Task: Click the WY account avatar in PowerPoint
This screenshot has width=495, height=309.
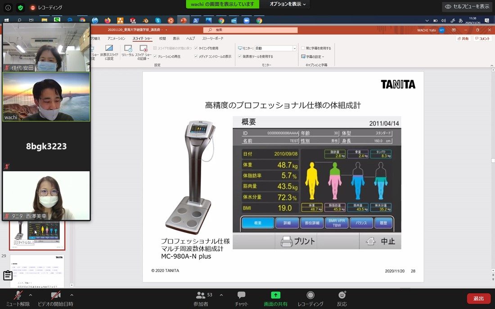Action: 441,30
